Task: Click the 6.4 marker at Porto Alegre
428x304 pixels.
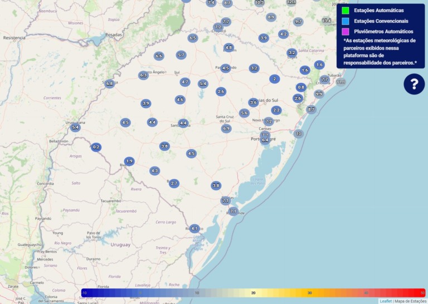Action: point(265,140)
